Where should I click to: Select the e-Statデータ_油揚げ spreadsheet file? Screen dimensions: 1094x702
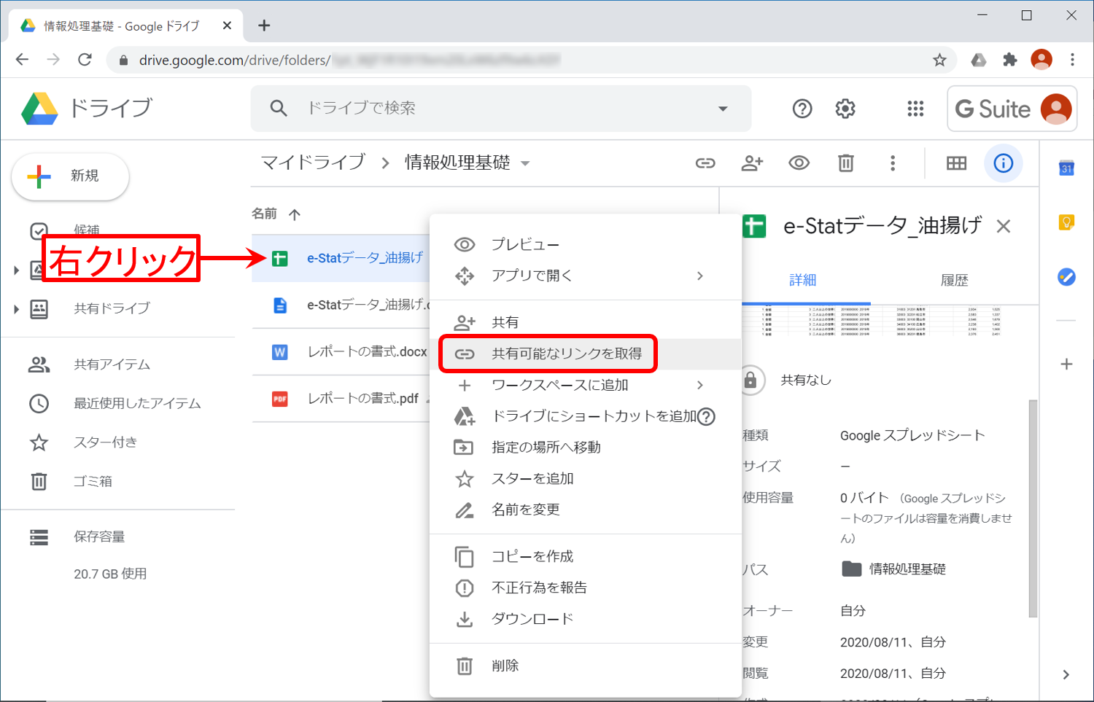click(x=341, y=258)
